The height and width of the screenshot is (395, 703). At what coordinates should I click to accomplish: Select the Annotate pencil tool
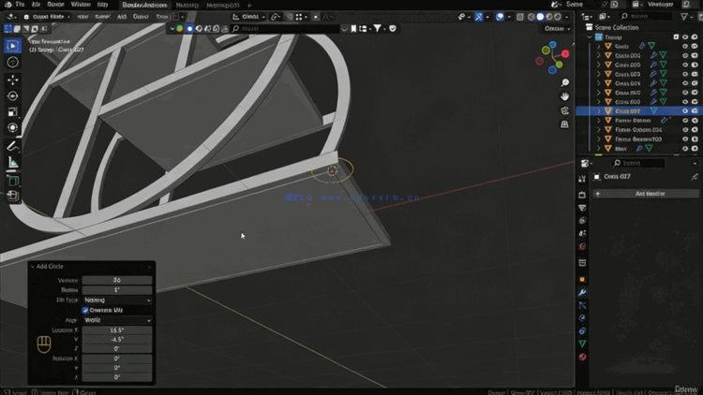click(12, 146)
